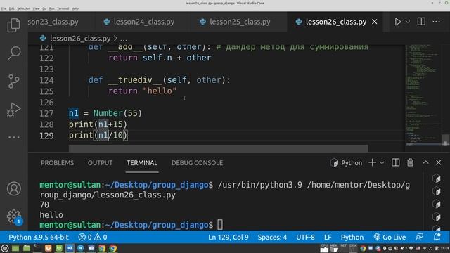Open the OUTPUT panel tab

[x=100, y=163]
